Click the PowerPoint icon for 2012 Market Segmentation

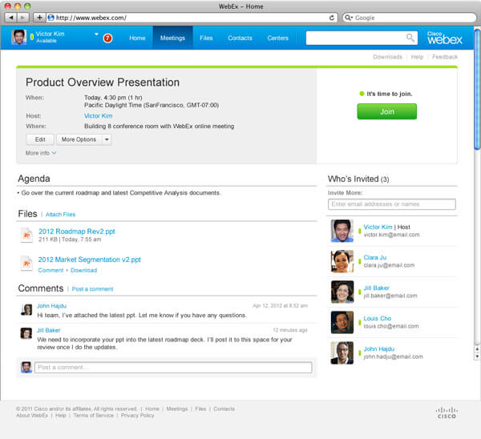click(x=26, y=264)
